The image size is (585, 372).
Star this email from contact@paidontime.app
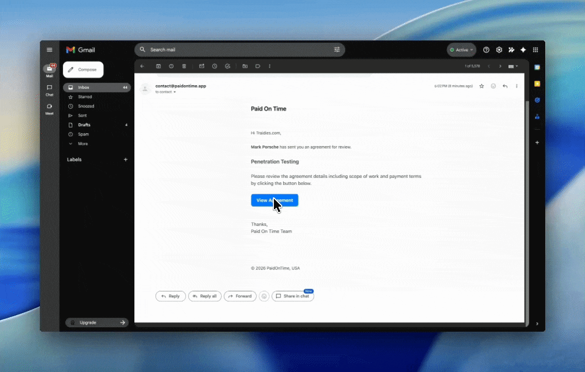point(482,86)
